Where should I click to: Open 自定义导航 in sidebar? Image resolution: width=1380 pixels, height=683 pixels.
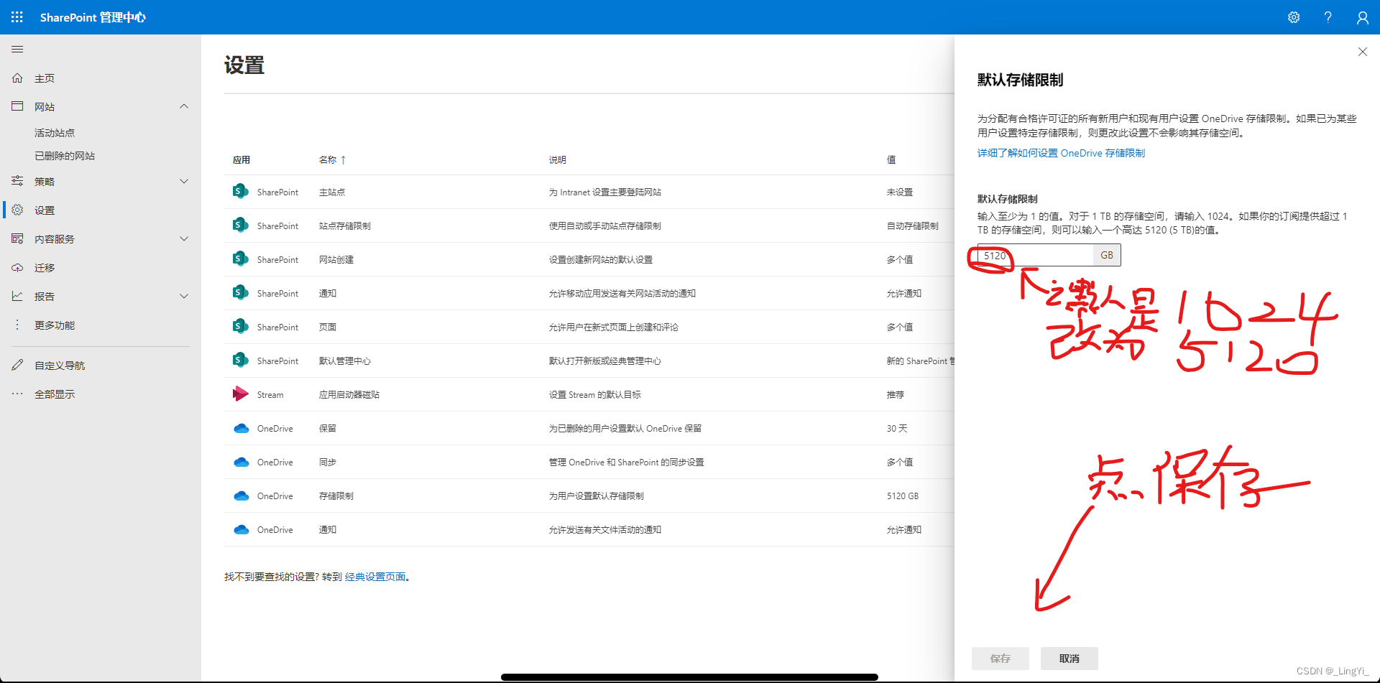point(60,366)
